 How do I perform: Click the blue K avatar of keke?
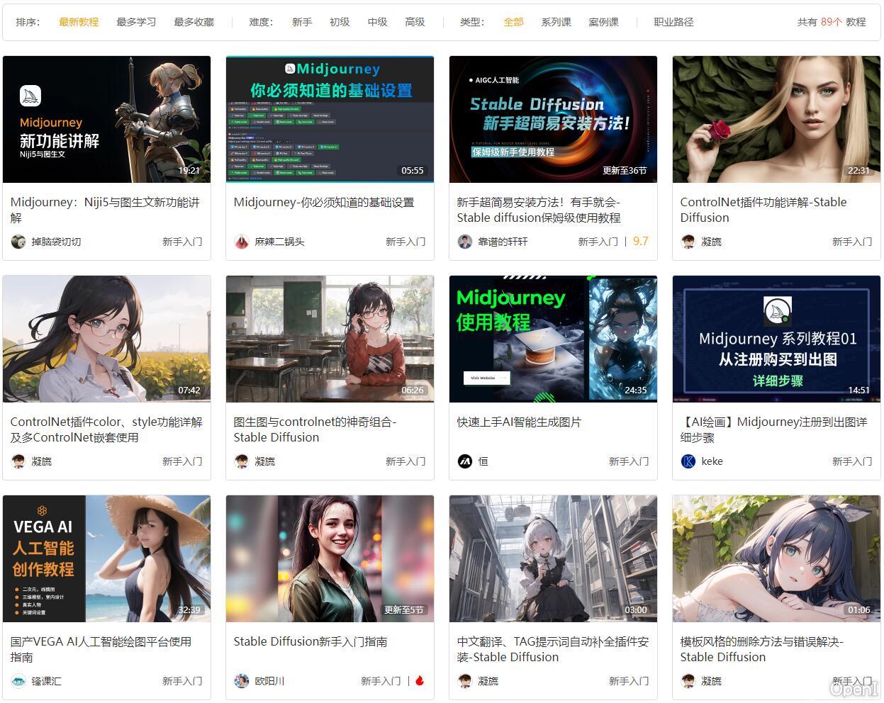click(x=688, y=461)
